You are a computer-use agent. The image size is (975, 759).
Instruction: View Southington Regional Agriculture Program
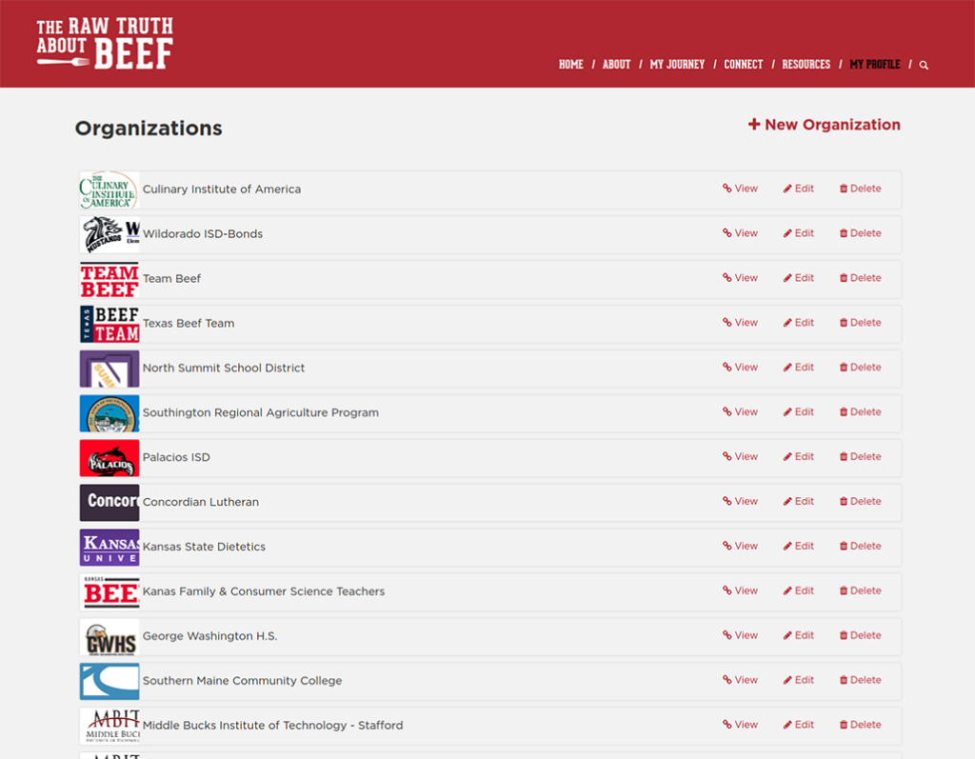click(740, 412)
